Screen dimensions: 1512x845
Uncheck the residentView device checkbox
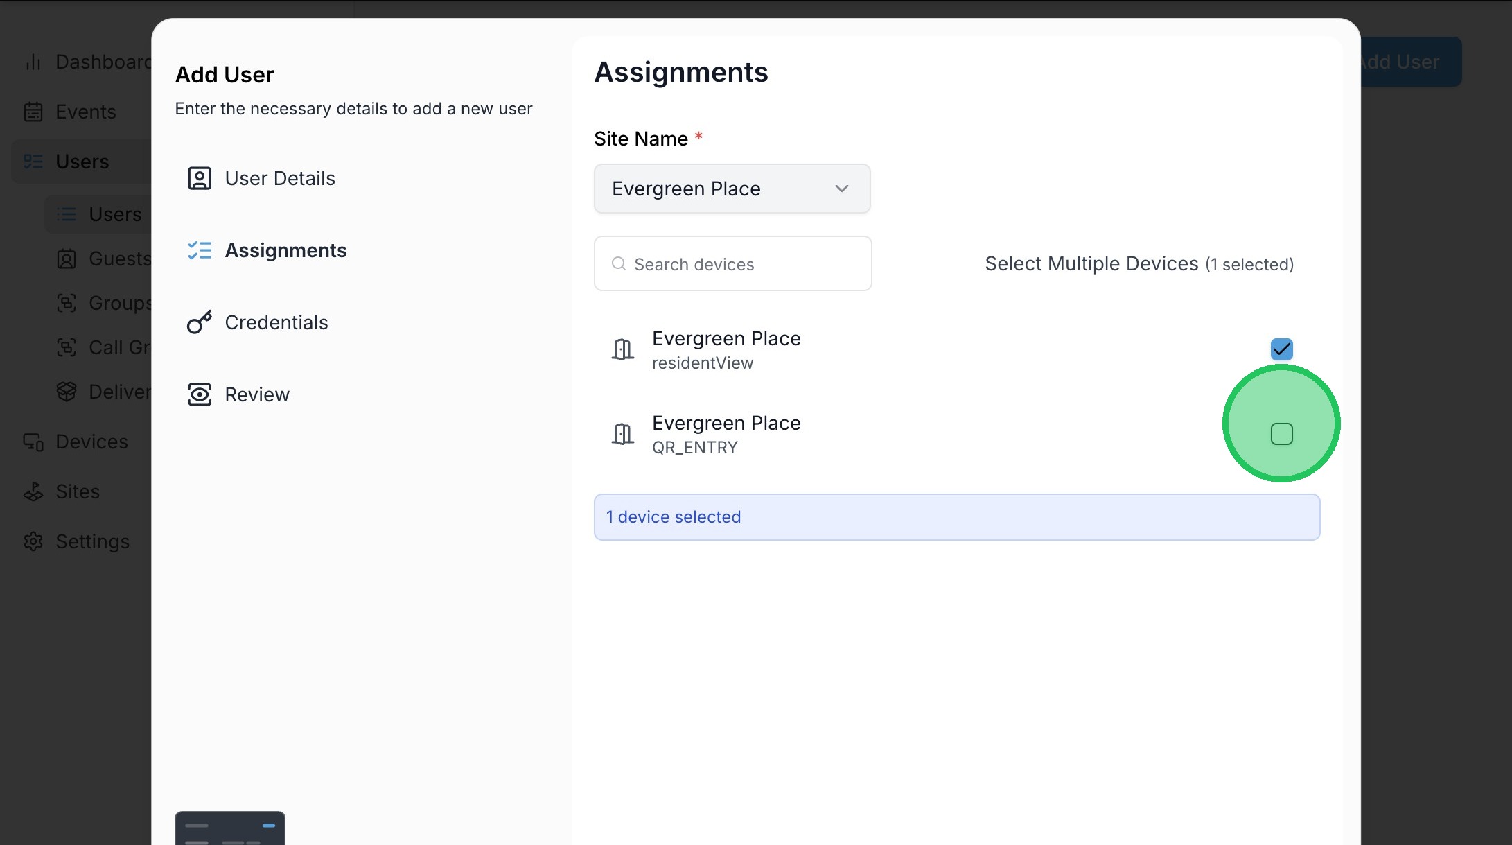point(1281,349)
